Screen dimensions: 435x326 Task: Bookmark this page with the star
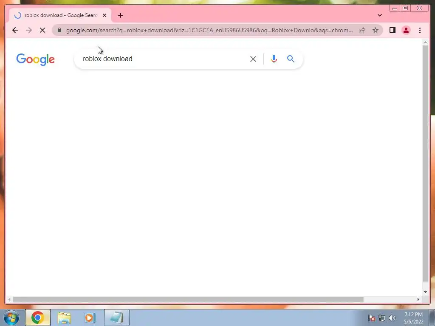pos(376,30)
